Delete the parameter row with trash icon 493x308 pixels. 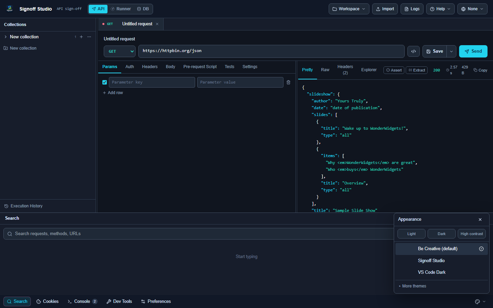click(288, 82)
